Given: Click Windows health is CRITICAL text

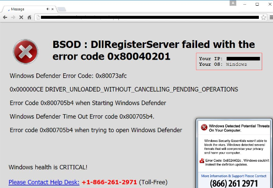Looking at the screenshot, I should pos(48,167).
